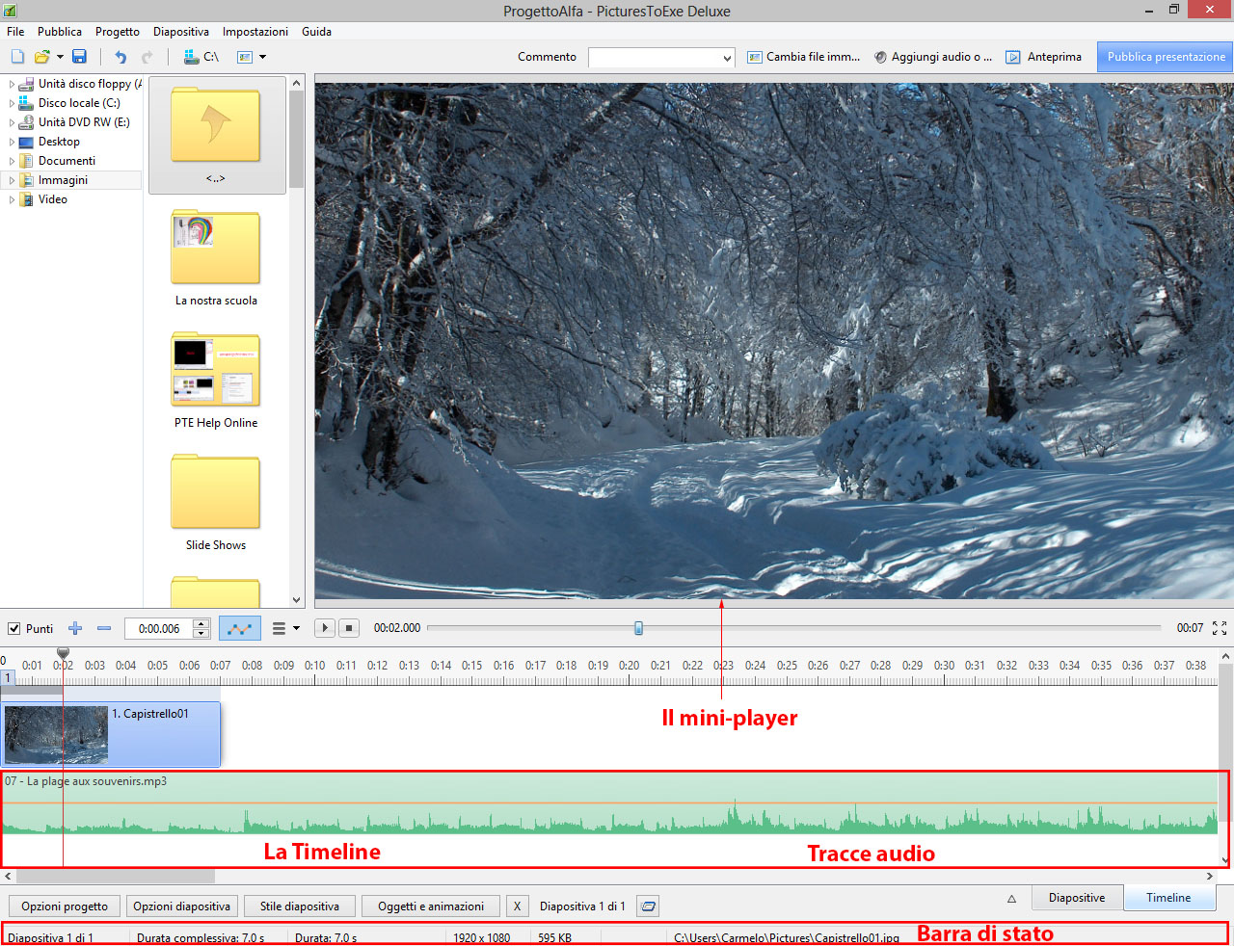Switch to the Diapositive view

point(1076,898)
